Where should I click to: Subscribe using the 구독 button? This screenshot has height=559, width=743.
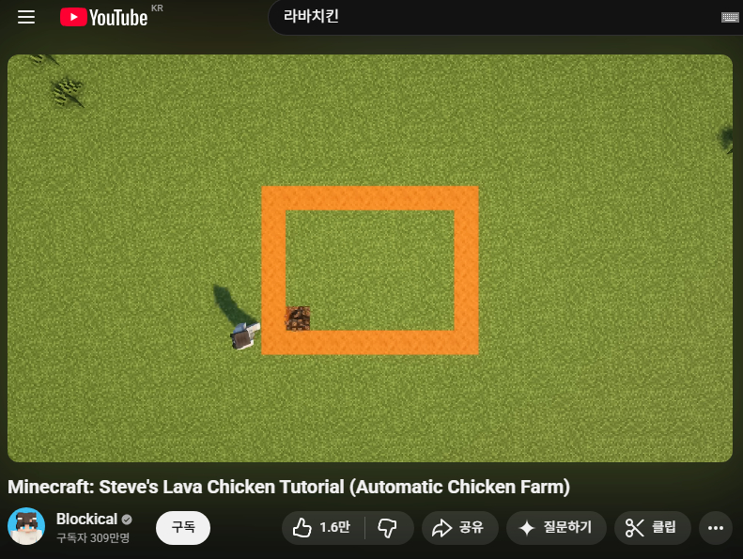click(x=182, y=528)
